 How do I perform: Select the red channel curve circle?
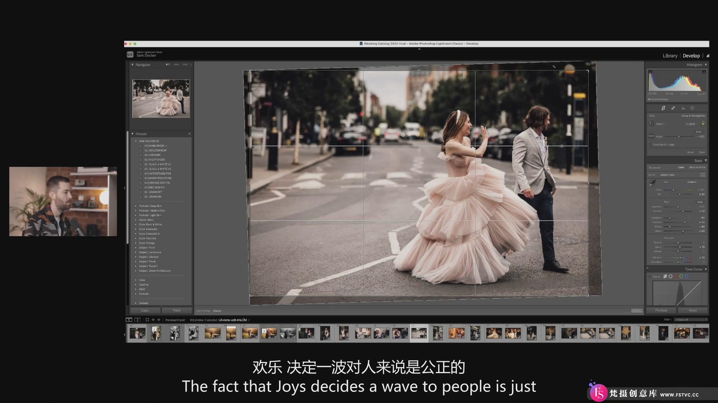pyautogui.click(x=676, y=277)
